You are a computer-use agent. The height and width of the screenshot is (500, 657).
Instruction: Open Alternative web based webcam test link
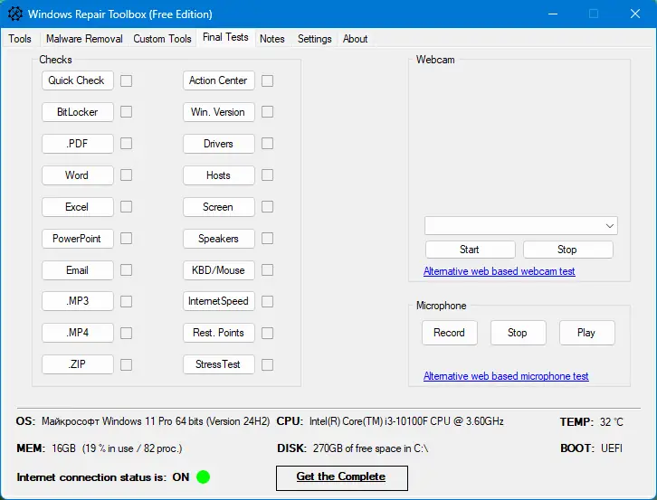click(x=499, y=271)
